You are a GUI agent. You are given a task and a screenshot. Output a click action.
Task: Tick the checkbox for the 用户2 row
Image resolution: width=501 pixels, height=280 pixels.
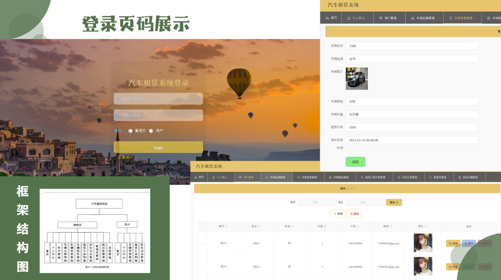point(202,243)
